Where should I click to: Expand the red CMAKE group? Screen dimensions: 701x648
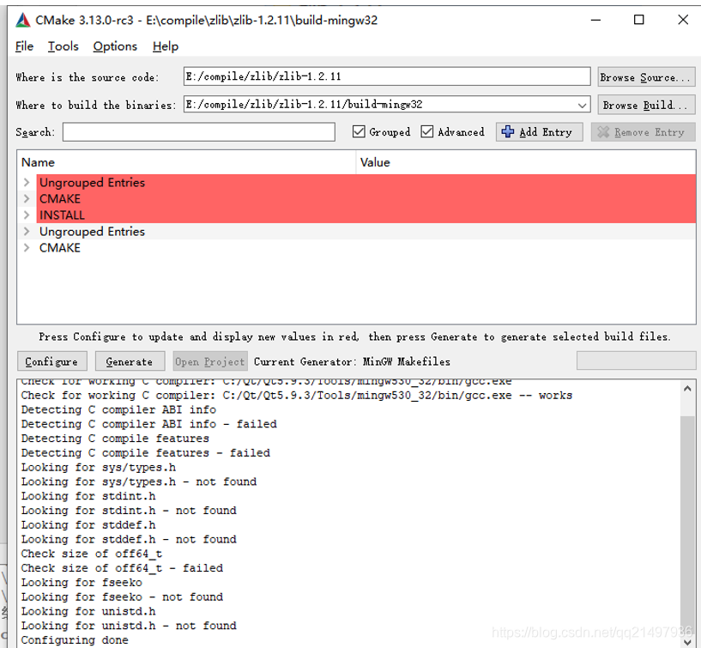[27, 198]
